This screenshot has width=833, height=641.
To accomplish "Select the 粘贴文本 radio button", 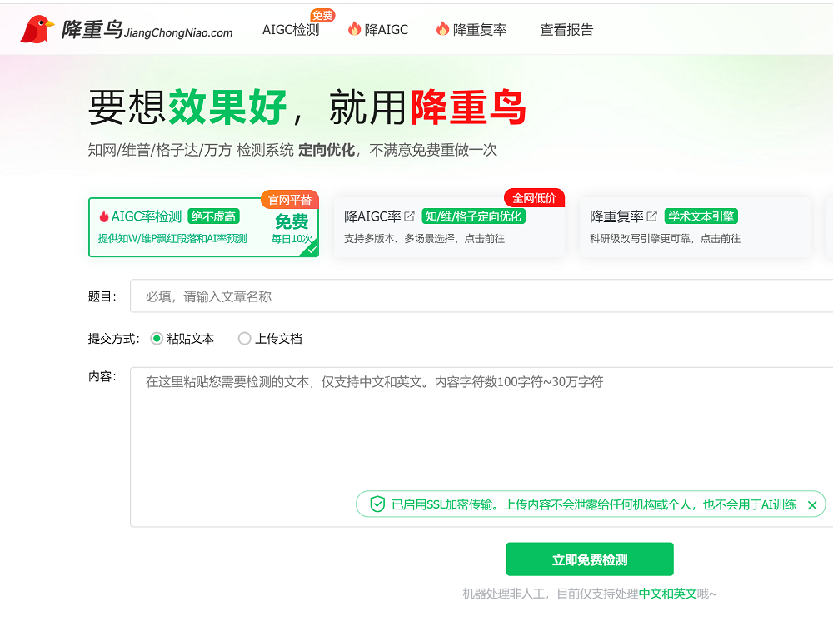I will point(157,338).
